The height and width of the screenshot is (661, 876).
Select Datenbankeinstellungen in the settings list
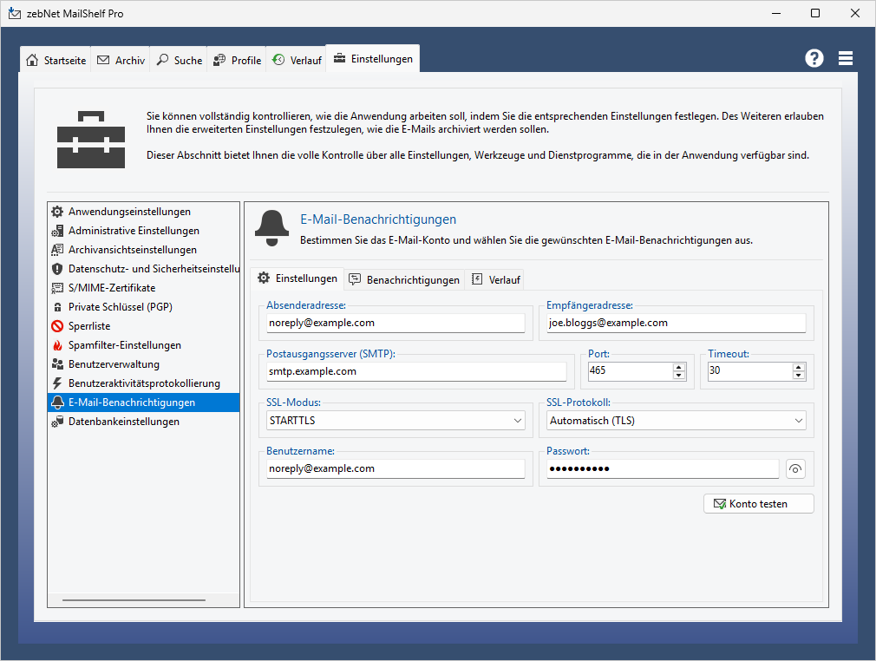(x=123, y=422)
